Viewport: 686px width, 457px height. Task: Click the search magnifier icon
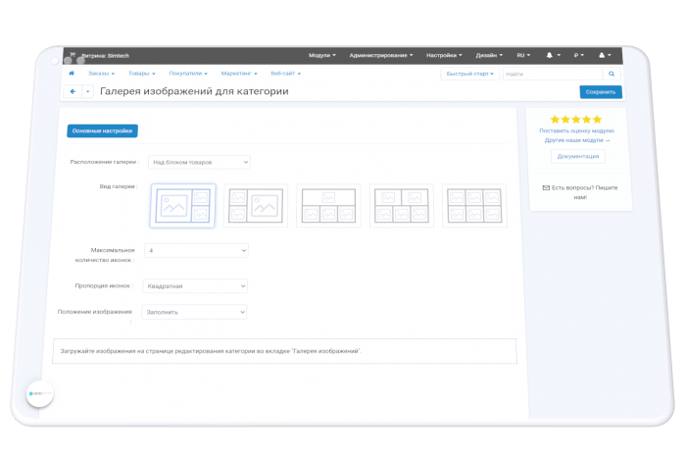pos(612,74)
